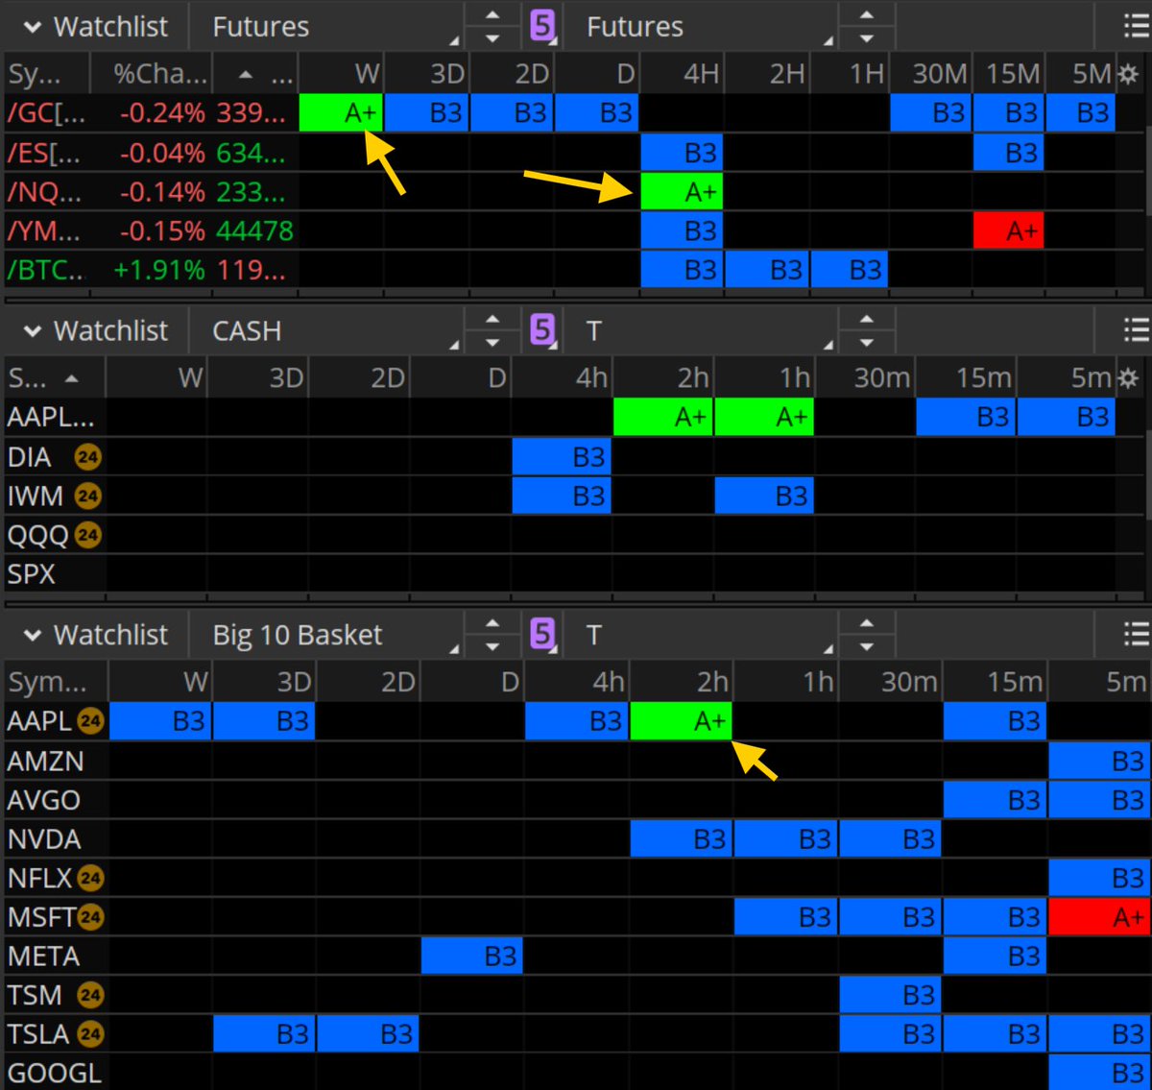Open the Futures dropdown right of purple 5 icon
The height and width of the screenshot is (1090, 1152).
pyautogui.click(x=701, y=26)
